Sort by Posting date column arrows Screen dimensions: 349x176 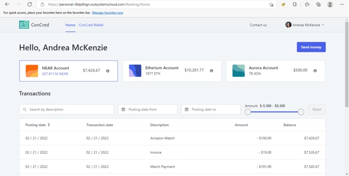[x=49, y=125]
